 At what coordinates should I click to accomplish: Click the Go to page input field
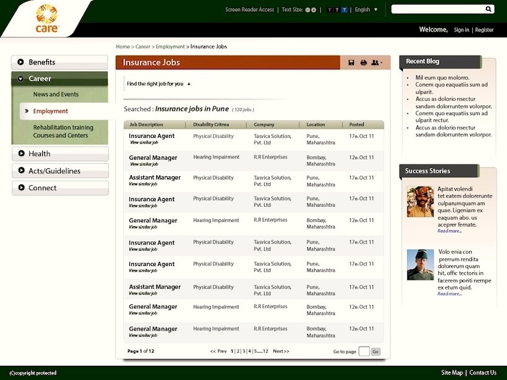pos(366,351)
